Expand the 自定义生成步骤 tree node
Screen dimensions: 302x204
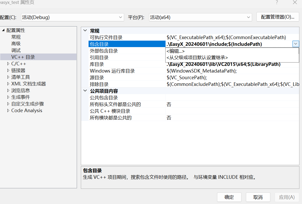point(8,104)
